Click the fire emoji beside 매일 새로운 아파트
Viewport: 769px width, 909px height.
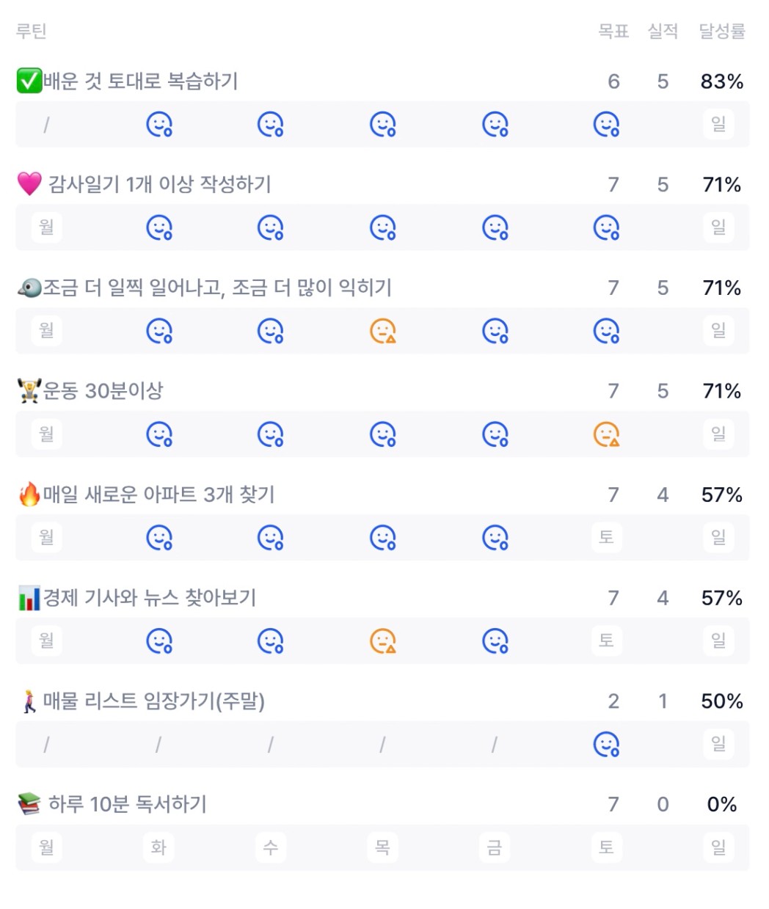(29, 494)
